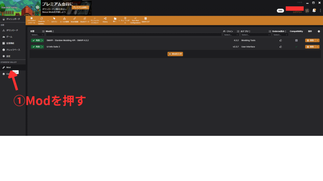The image size is (323, 181).
Task: Click the group-by icon beside Endorse済み header
Action: click(x=270, y=31)
